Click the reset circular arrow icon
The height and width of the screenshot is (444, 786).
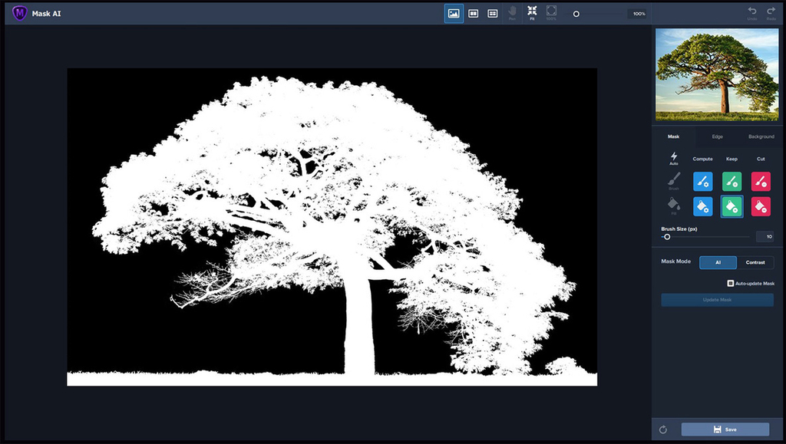663,429
